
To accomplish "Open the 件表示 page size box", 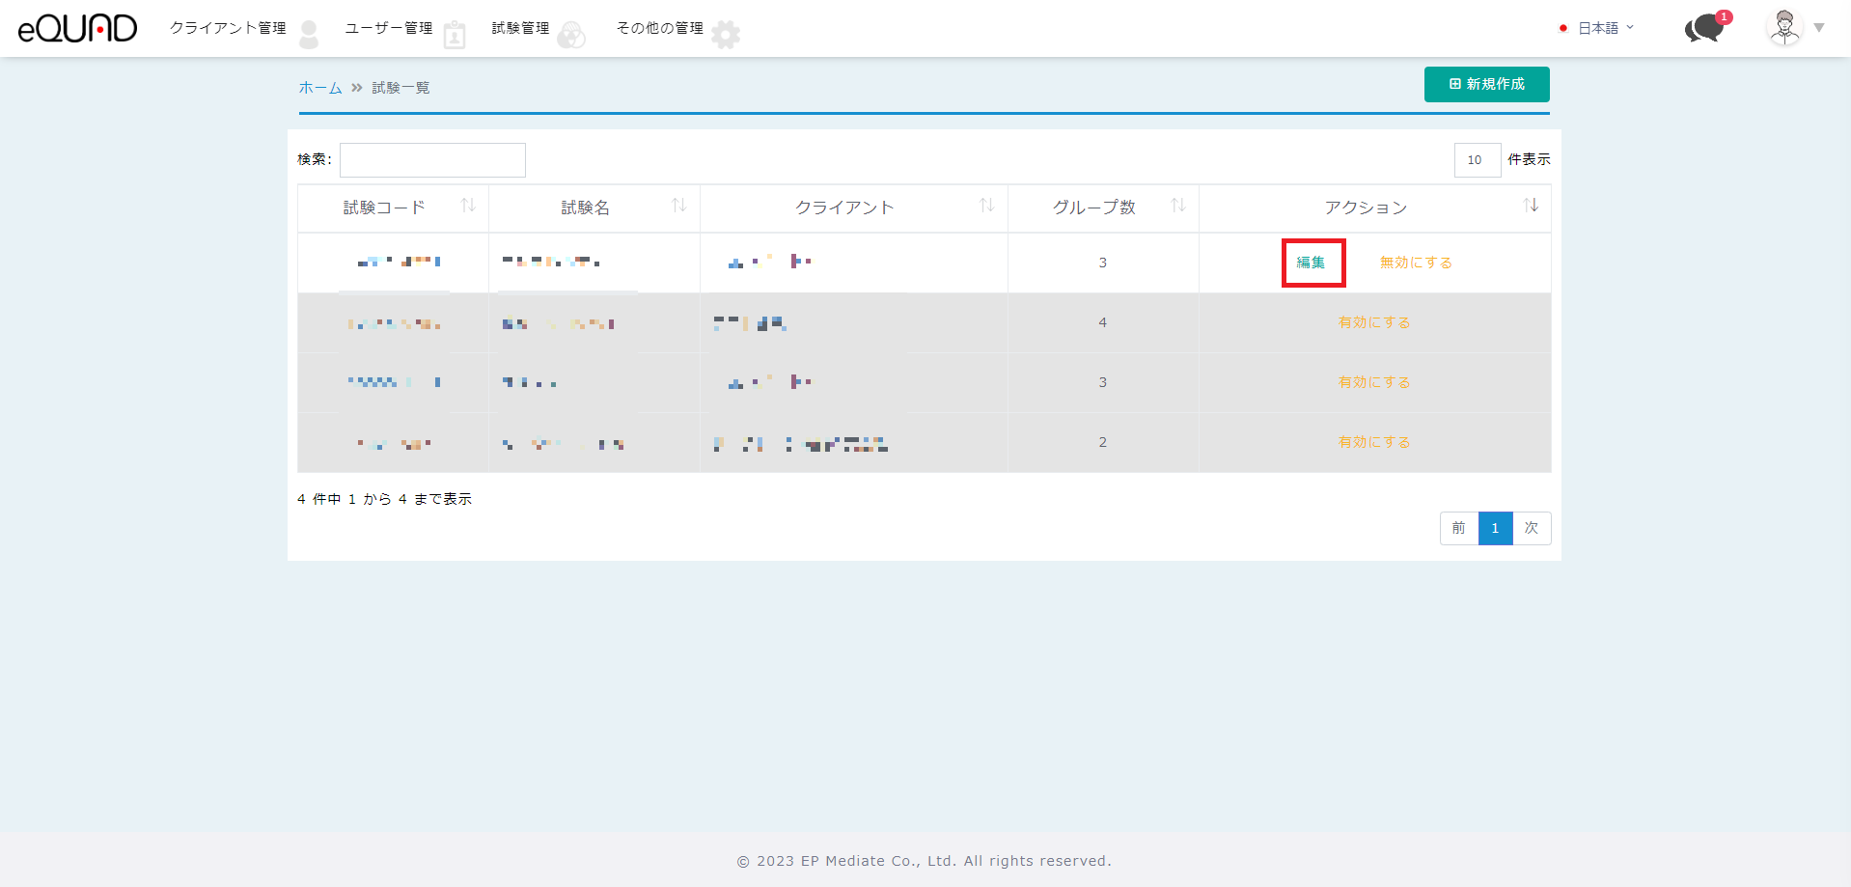I will tap(1477, 160).
